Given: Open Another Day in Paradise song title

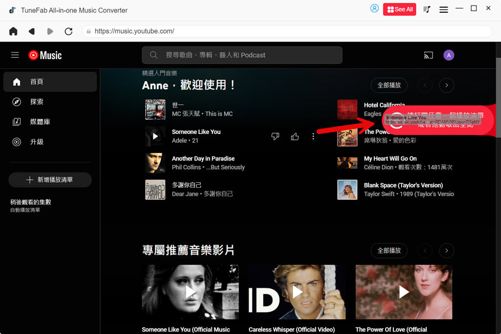Looking at the screenshot, I should (x=203, y=159).
